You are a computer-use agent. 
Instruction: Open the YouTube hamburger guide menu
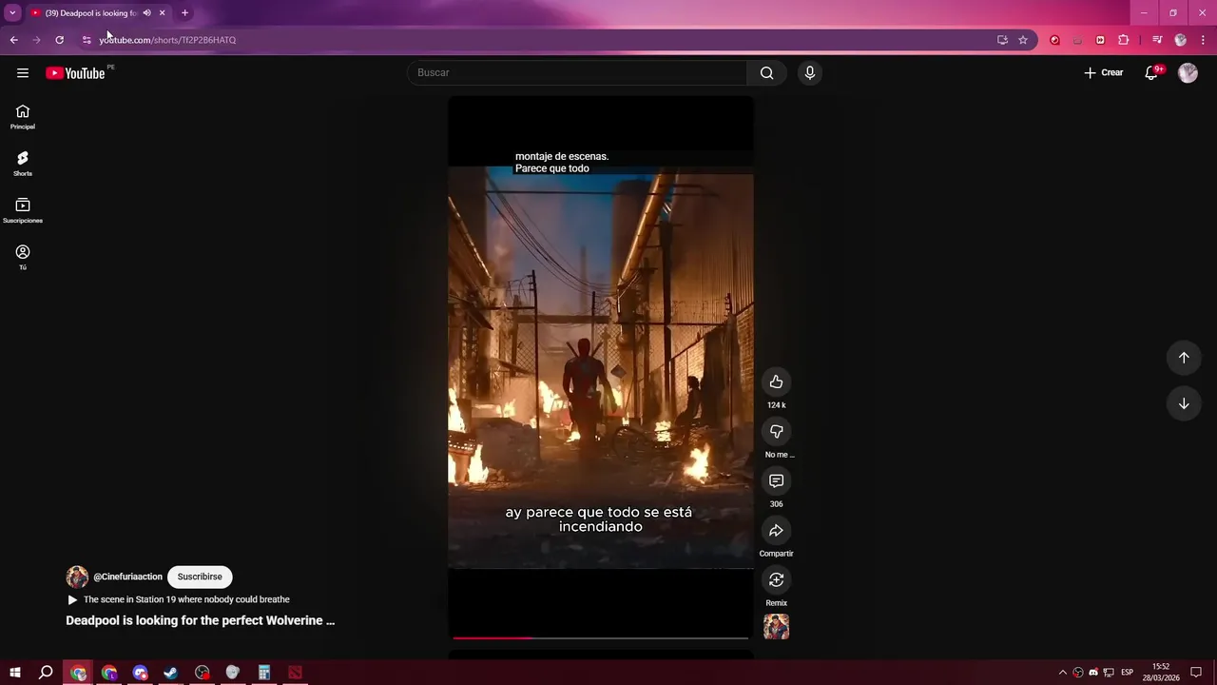click(23, 73)
